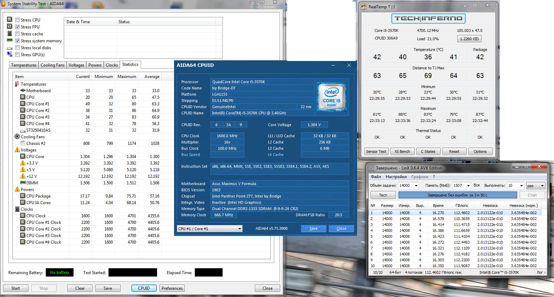Image resolution: width=554 pixels, height=297 pixels.
Task: Open RealTemp Options
Action: tap(480, 151)
